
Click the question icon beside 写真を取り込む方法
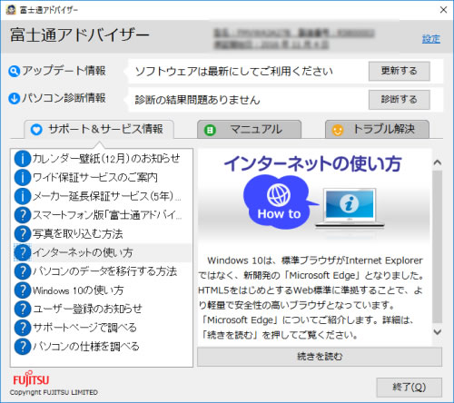23,233
